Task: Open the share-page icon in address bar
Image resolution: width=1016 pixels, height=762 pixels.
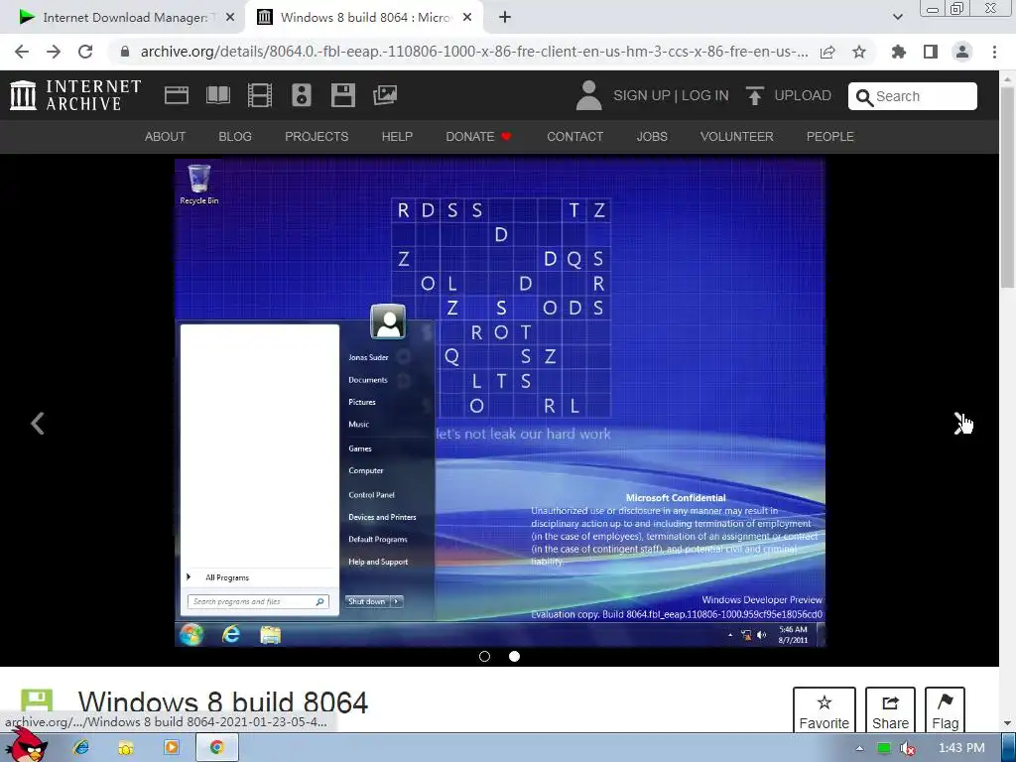Action: point(827,52)
